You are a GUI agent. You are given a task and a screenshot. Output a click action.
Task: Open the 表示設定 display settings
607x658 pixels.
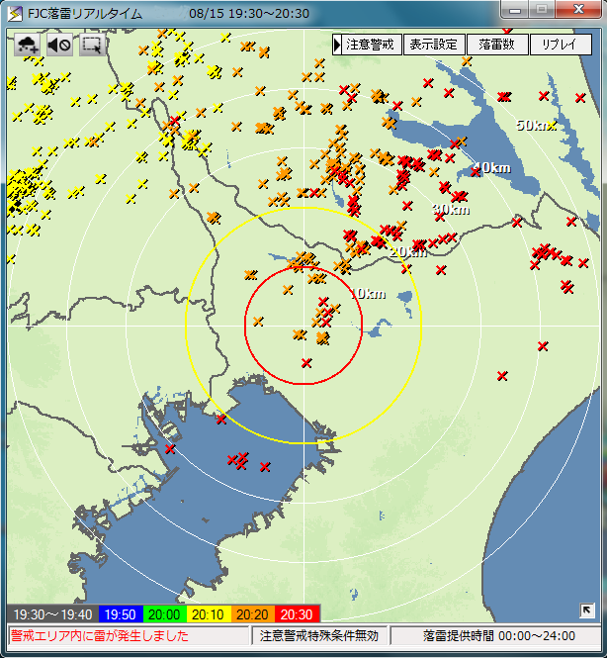pos(433,45)
